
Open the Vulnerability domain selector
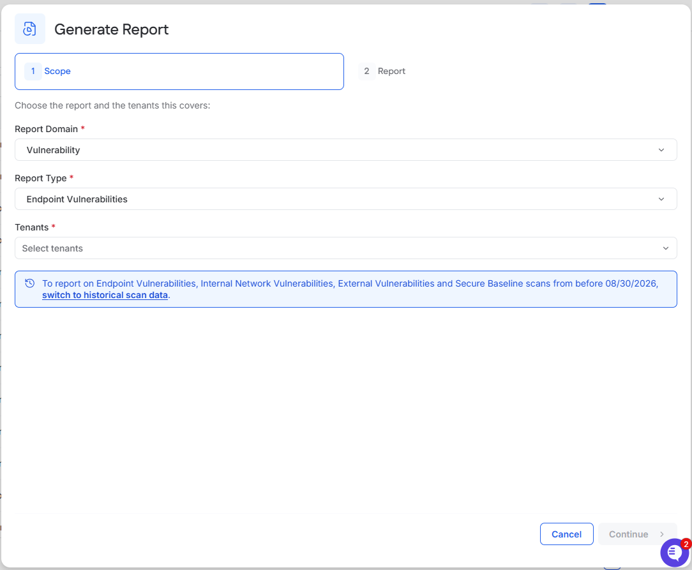pyautogui.click(x=345, y=150)
